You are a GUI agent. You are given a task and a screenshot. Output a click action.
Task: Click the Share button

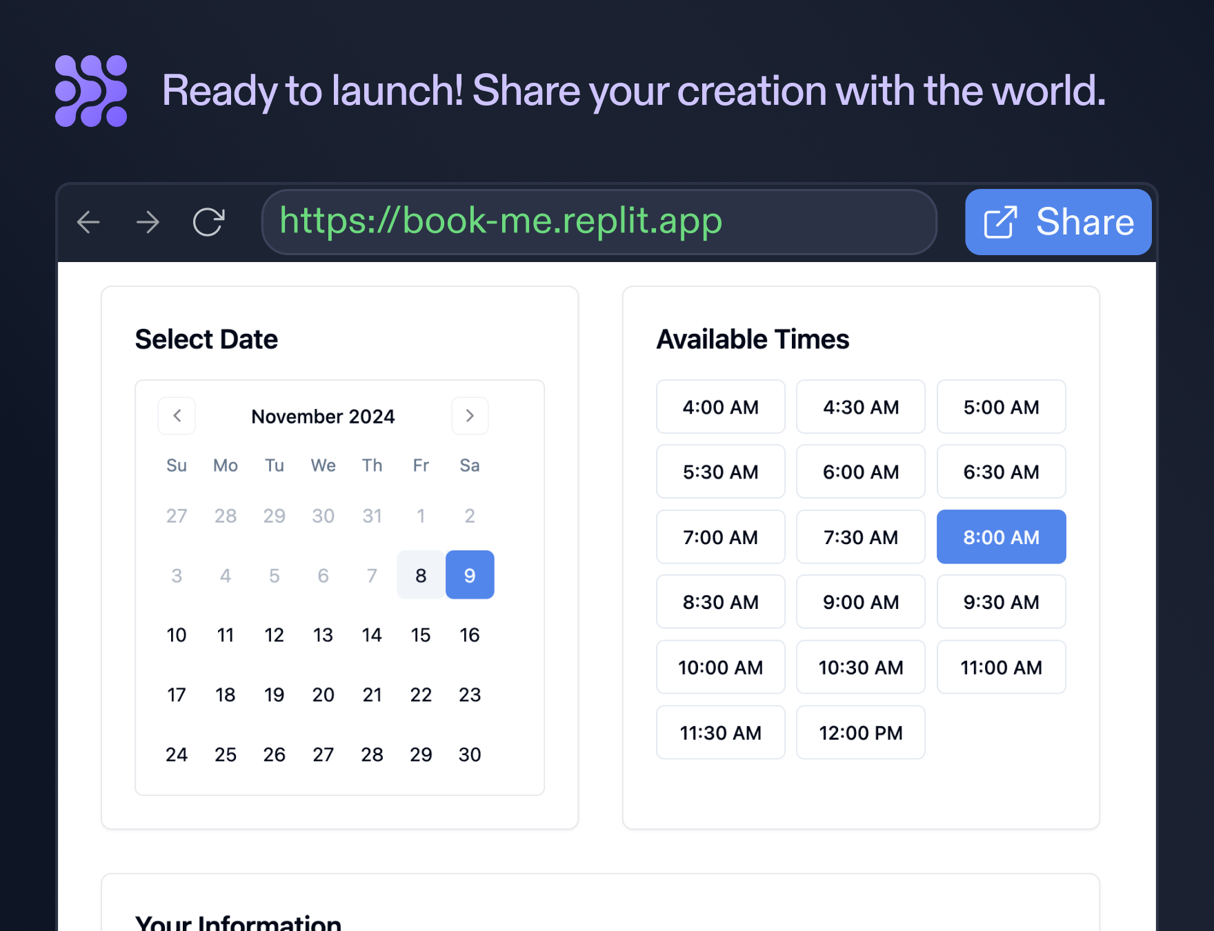1057,222
